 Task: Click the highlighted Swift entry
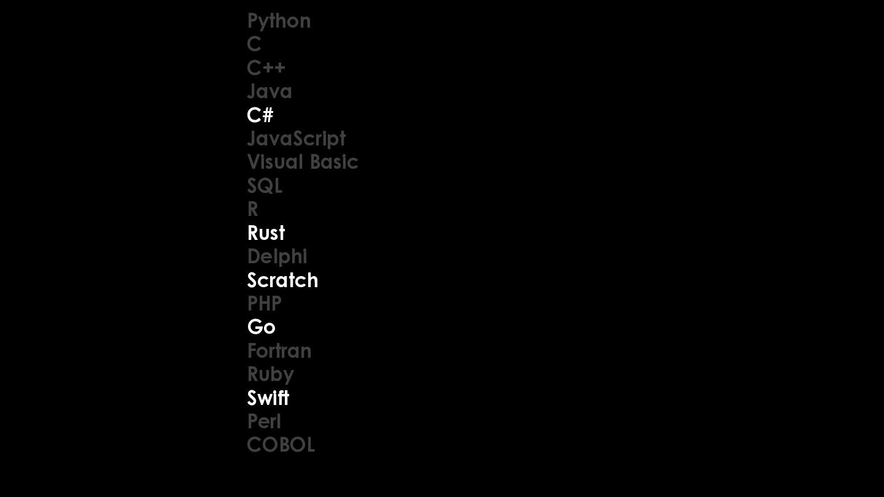(x=268, y=398)
